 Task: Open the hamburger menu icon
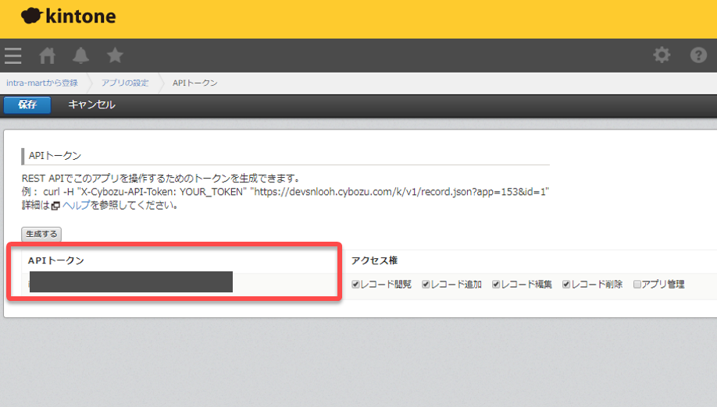coord(12,55)
